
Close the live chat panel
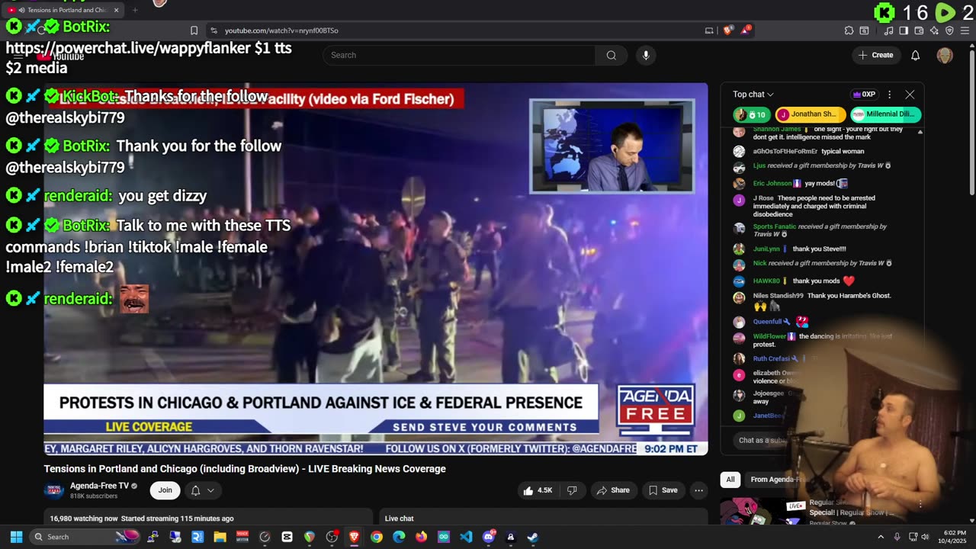coord(910,95)
